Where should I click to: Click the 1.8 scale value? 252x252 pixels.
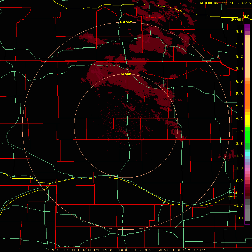239,156
